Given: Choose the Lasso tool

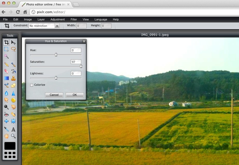Looking at the screenshot, I should coord(13,49).
